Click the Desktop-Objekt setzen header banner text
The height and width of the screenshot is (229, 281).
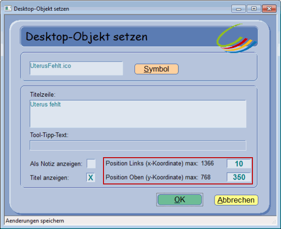87,37
